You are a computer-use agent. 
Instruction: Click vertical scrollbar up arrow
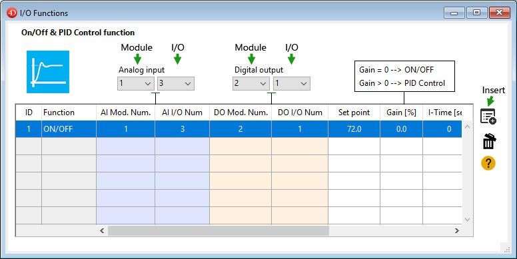point(467,127)
